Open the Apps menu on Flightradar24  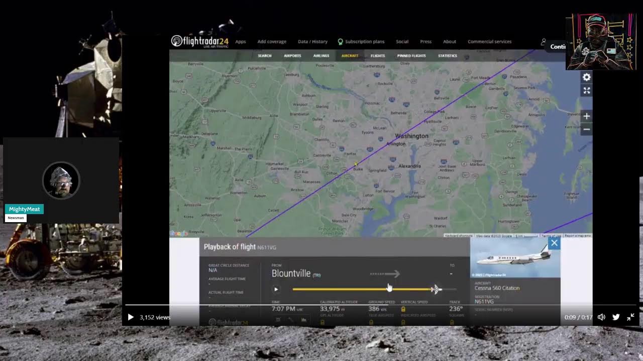pos(241,42)
